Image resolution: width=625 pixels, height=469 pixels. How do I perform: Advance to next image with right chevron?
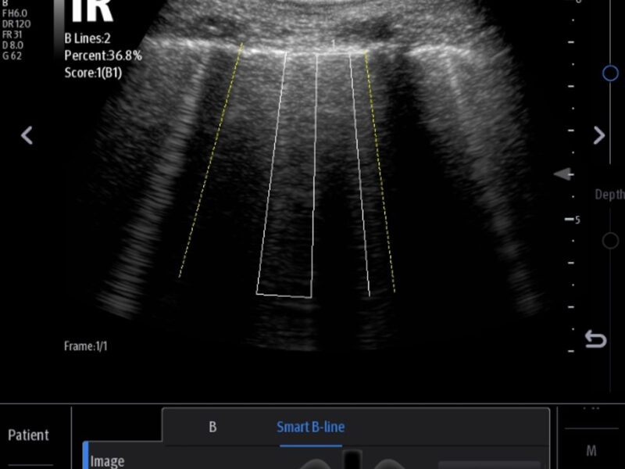pyautogui.click(x=598, y=135)
